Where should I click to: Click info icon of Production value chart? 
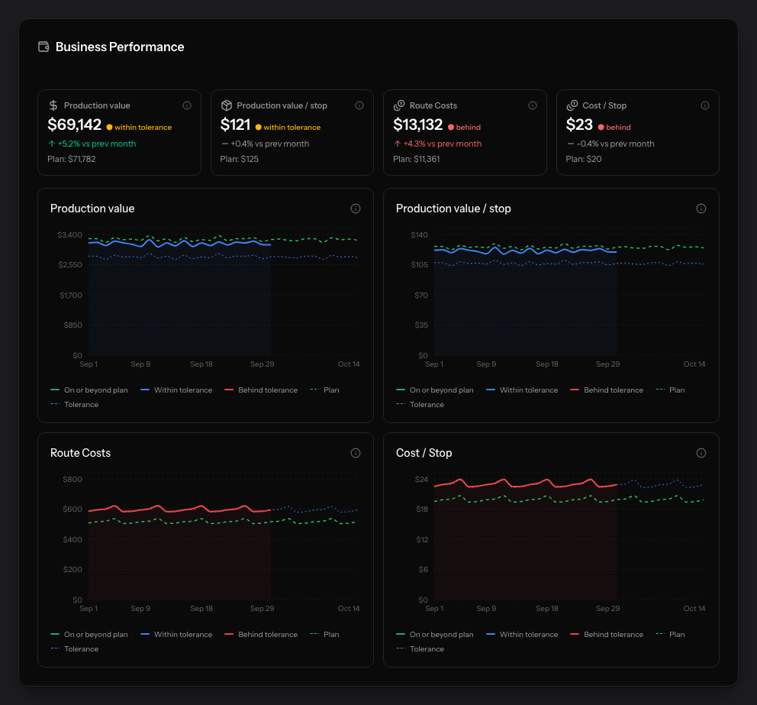coord(356,209)
